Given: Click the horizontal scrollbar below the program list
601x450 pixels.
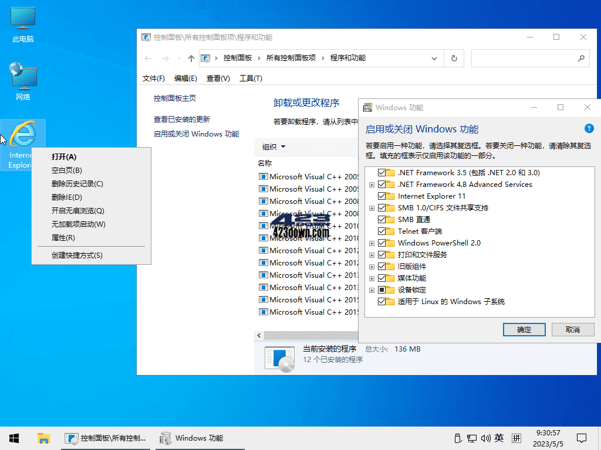Looking at the screenshot, I should (305, 335).
